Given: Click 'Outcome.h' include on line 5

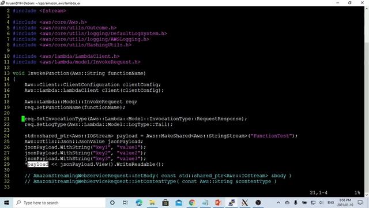Looking at the screenshot, I should tap(100, 28).
